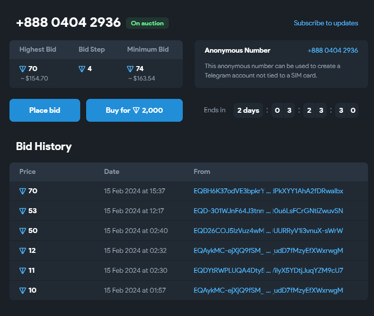Image resolution: width=374 pixels, height=316 pixels.
Task: Open the EQAykMC address for the 10 TON bid
Action: point(268,290)
